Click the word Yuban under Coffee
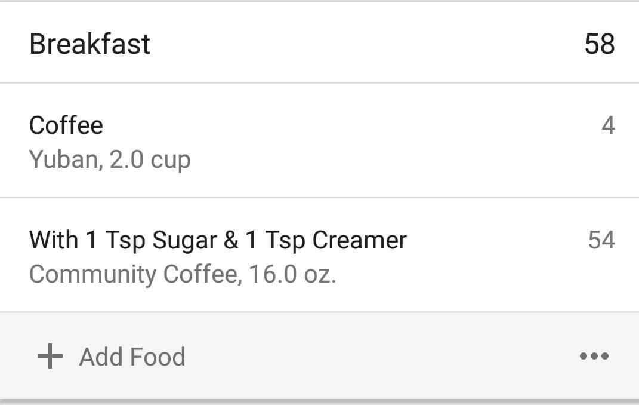 tap(64, 159)
